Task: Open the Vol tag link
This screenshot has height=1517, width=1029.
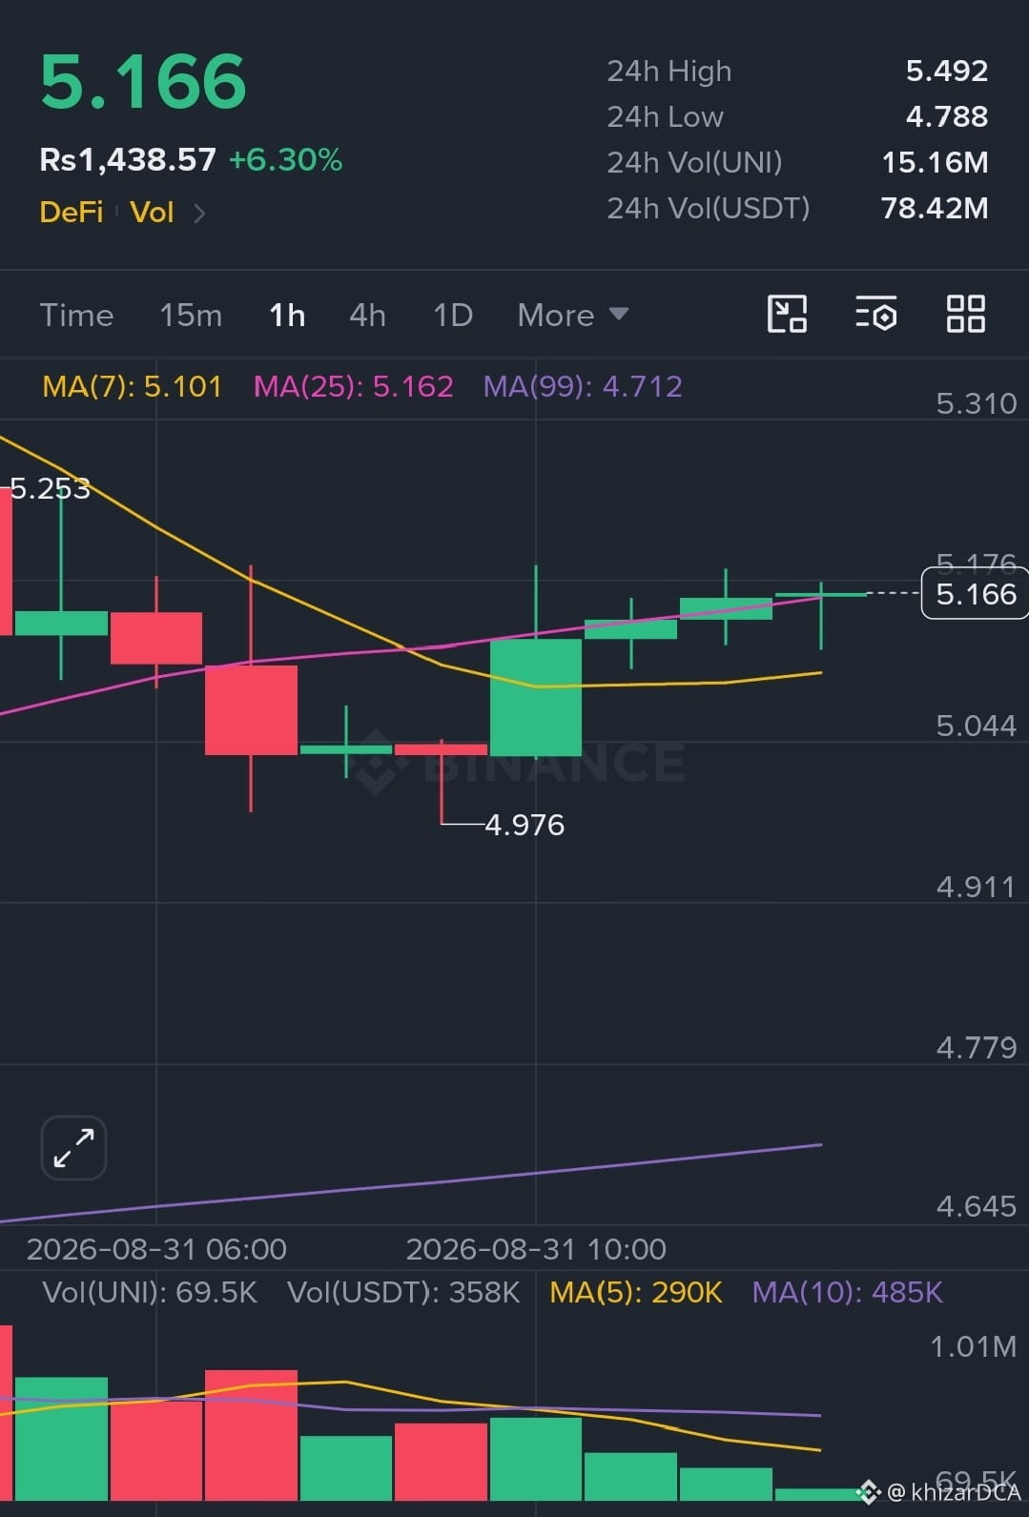Action: click(152, 212)
